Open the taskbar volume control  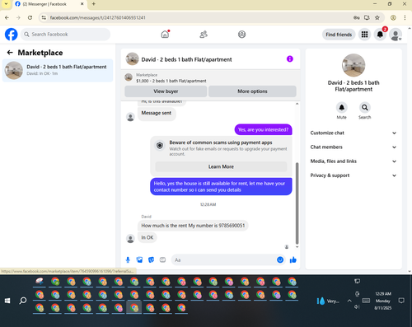(x=357, y=306)
